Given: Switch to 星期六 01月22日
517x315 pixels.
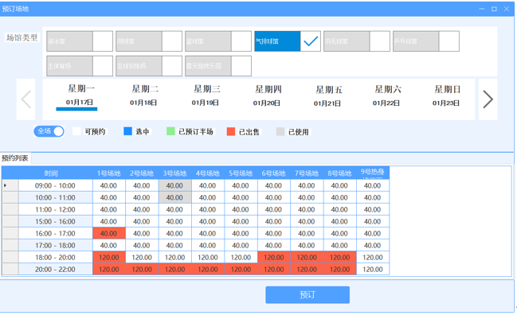Looking at the screenshot, I should click(387, 95).
